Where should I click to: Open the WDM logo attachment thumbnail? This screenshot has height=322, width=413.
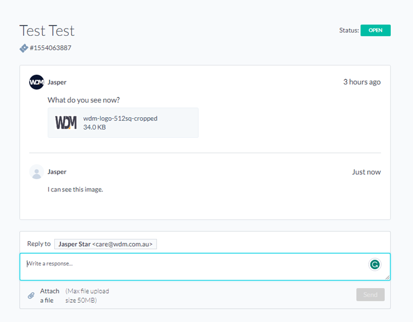pyautogui.click(x=66, y=122)
